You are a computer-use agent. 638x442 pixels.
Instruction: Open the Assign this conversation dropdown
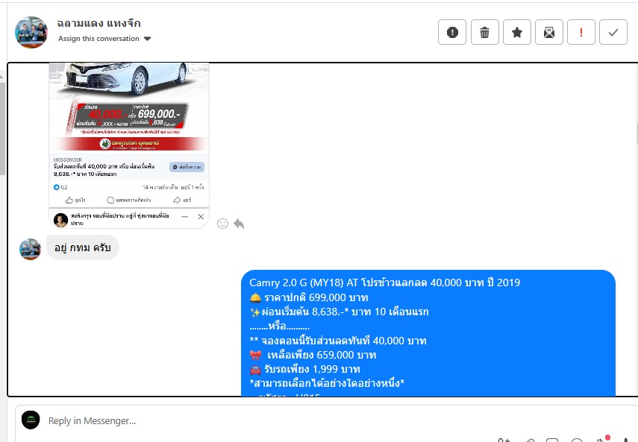click(x=104, y=39)
